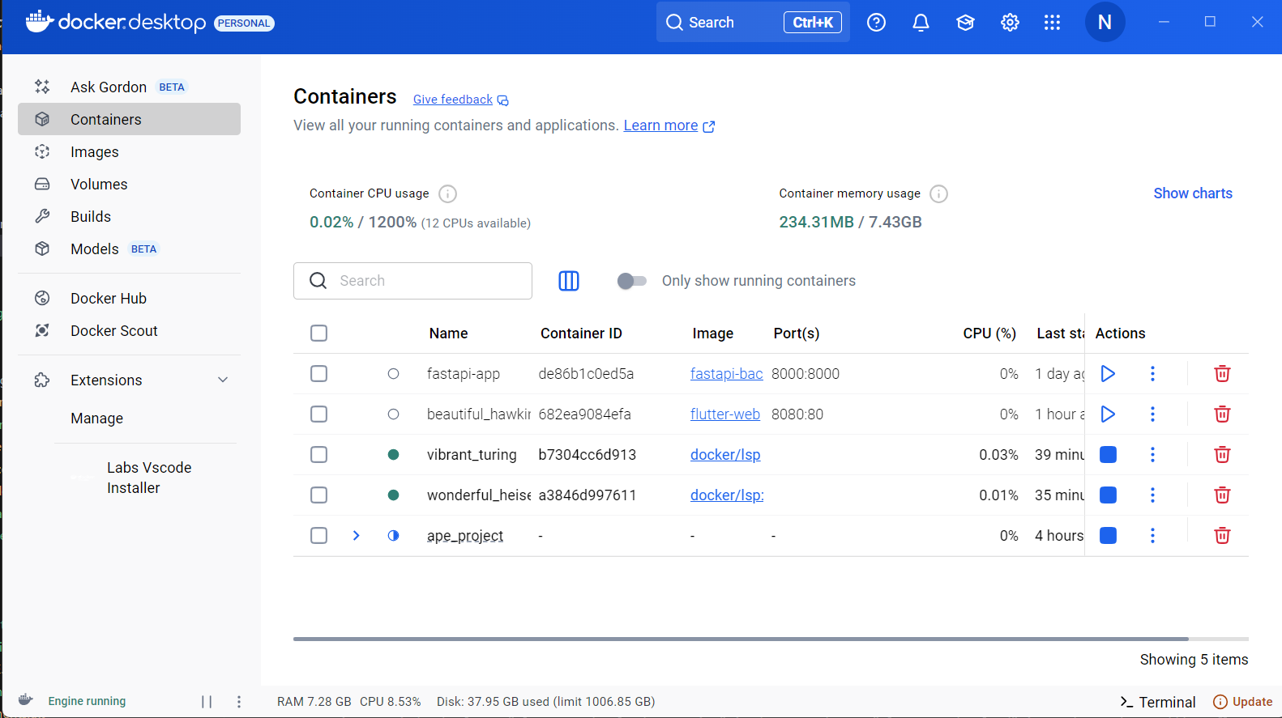Open Manage under Extensions
The height and width of the screenshot is (718, 1282).
(x=96, y=418)
